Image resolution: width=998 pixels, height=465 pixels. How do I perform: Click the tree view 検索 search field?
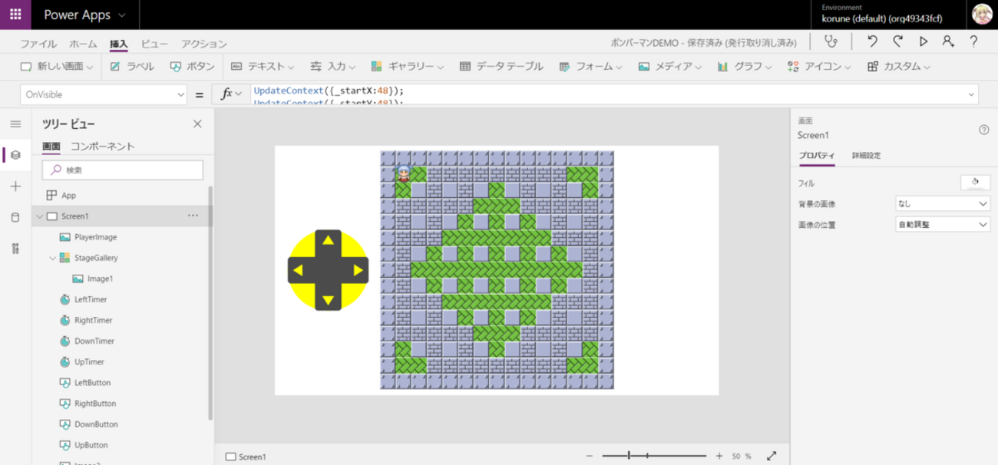pyautogui.click(x=123, y=170)
